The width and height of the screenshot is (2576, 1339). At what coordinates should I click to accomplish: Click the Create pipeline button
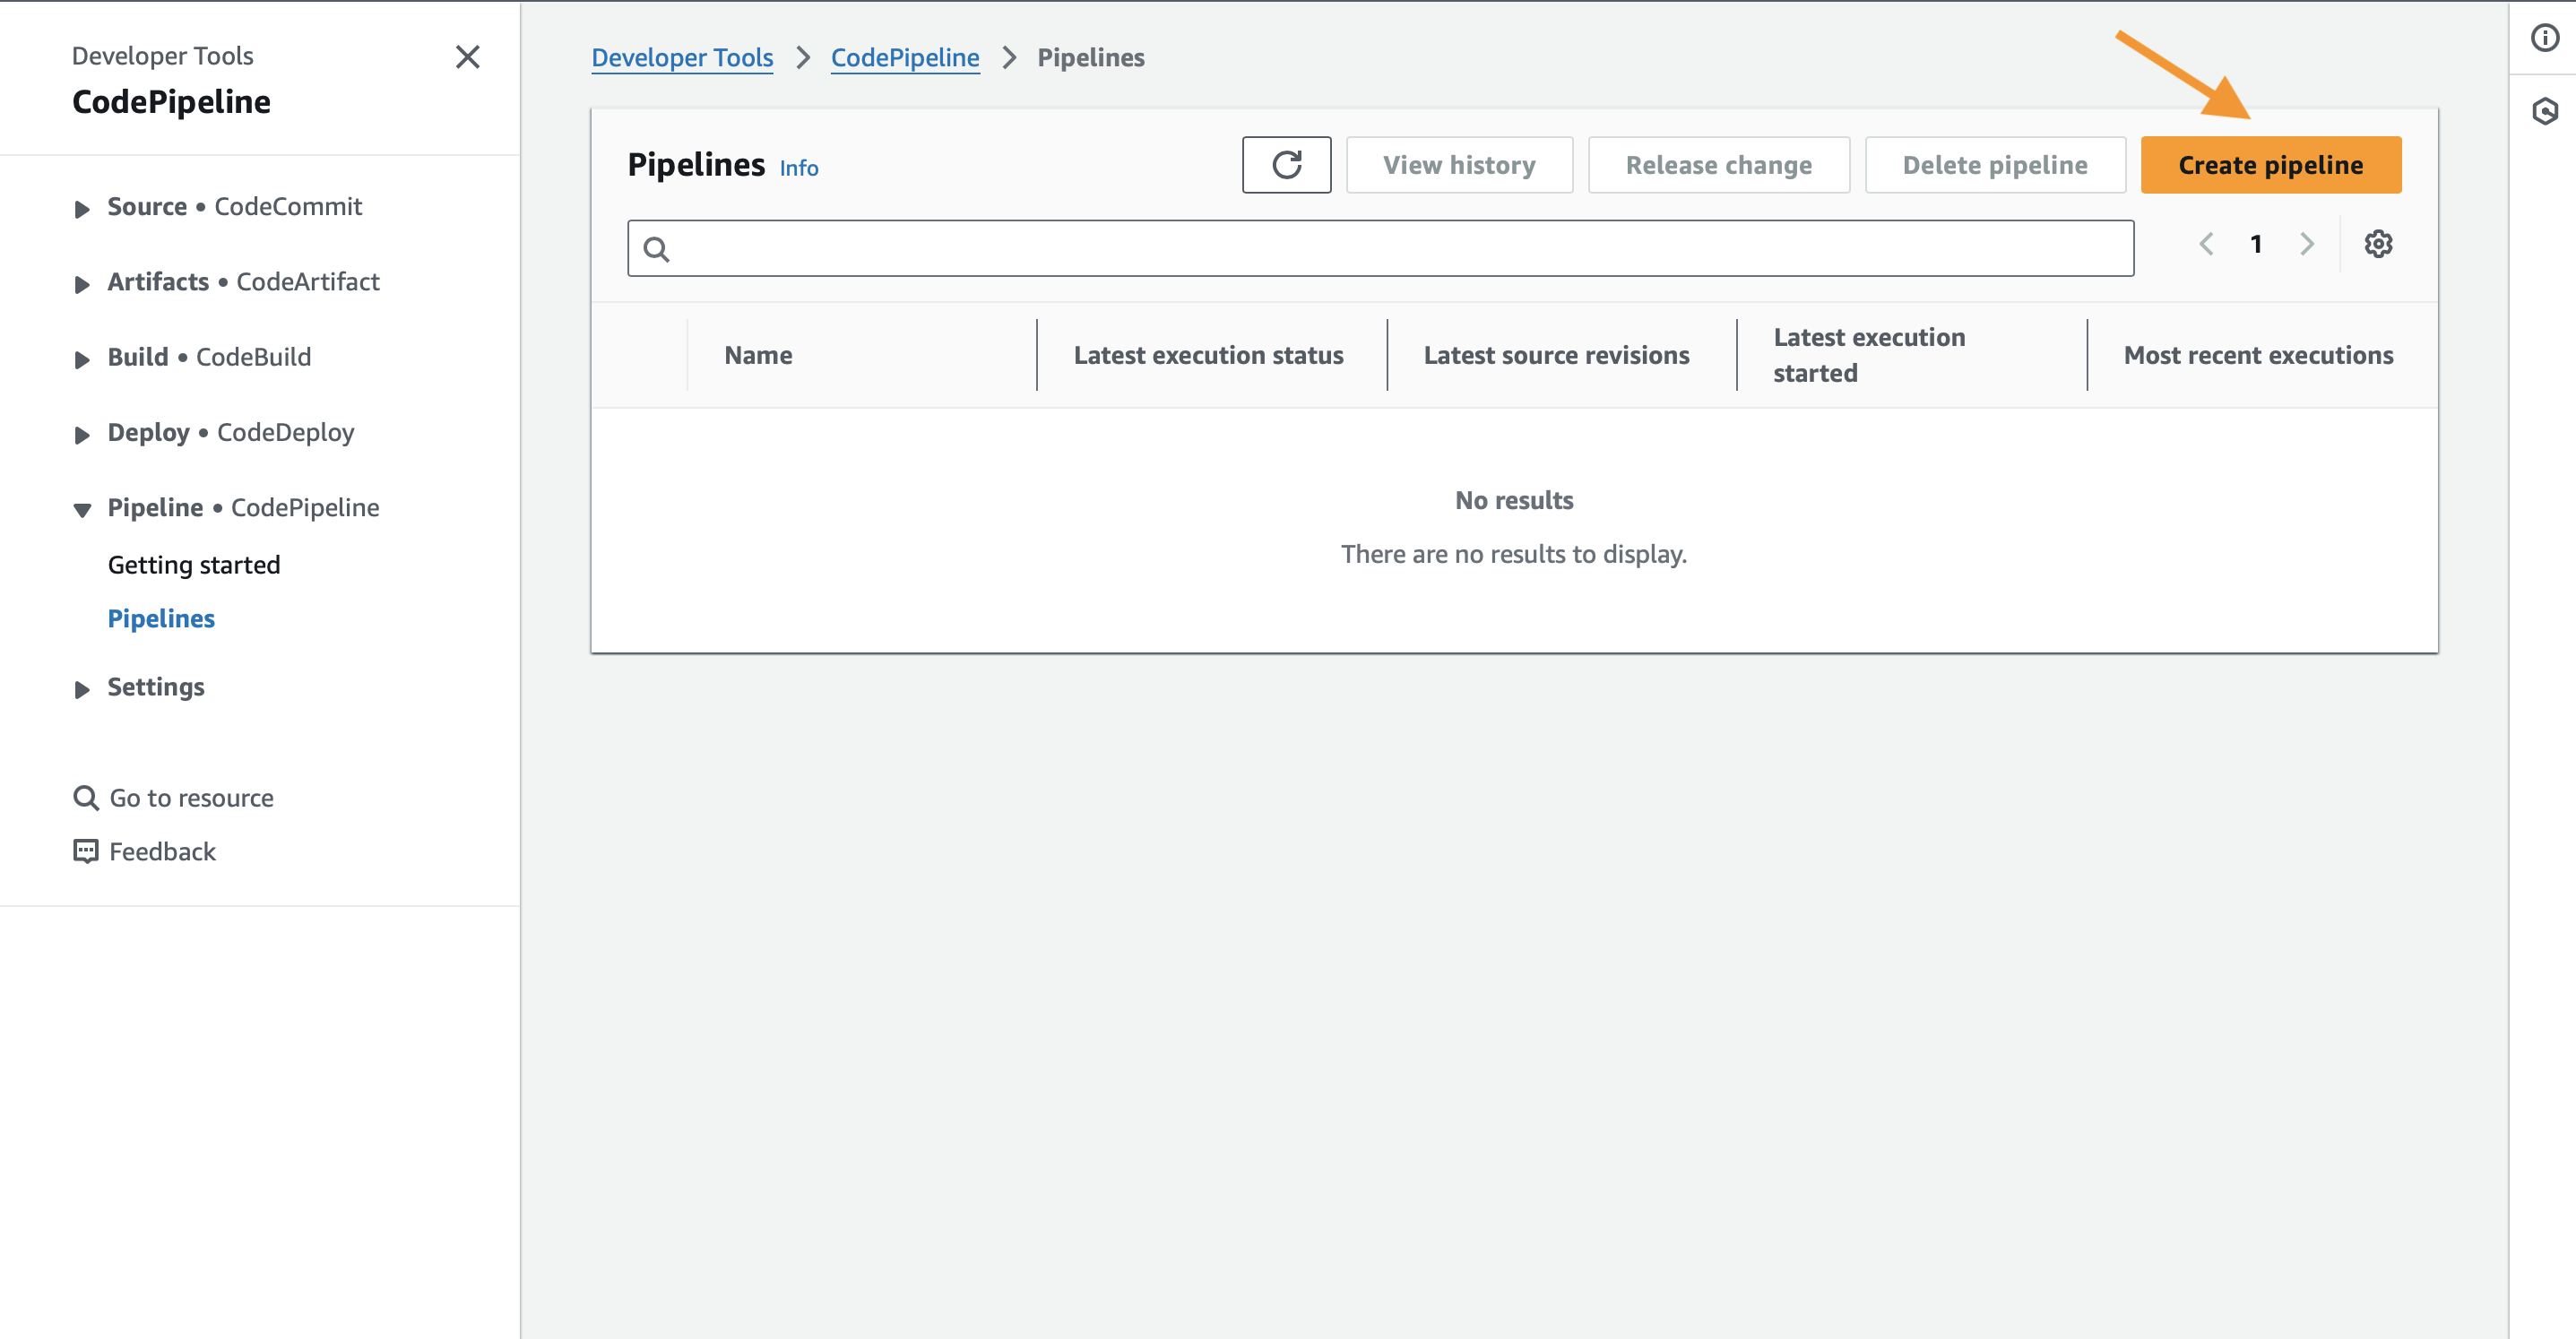tap(2270, 165)
